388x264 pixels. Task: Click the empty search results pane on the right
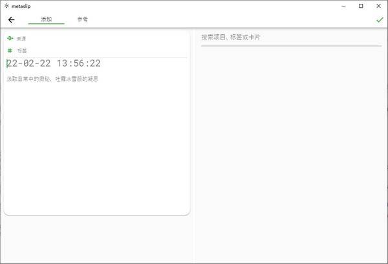click(291, 153)
